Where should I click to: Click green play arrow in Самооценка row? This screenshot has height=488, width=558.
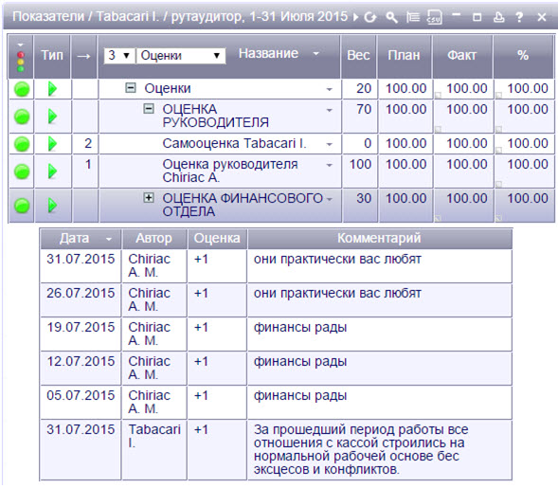(52, 143)
